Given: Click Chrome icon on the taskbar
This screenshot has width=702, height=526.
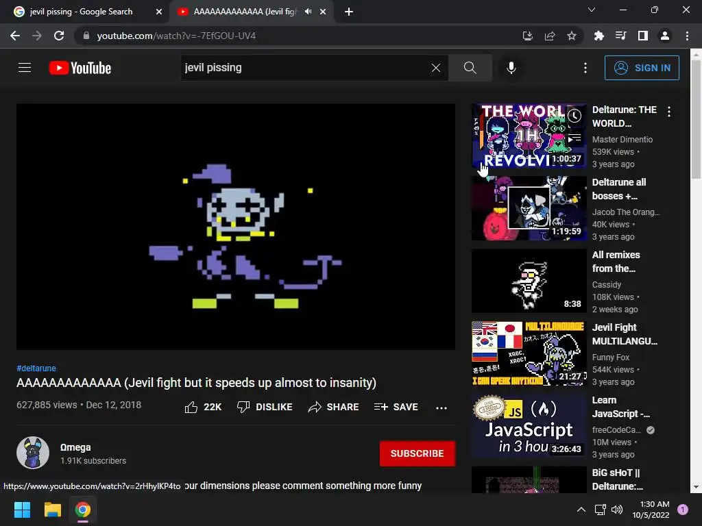Looking at the screenshot, I should tap(83, 510).
